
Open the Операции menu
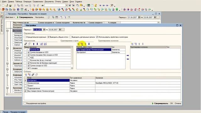27,2
